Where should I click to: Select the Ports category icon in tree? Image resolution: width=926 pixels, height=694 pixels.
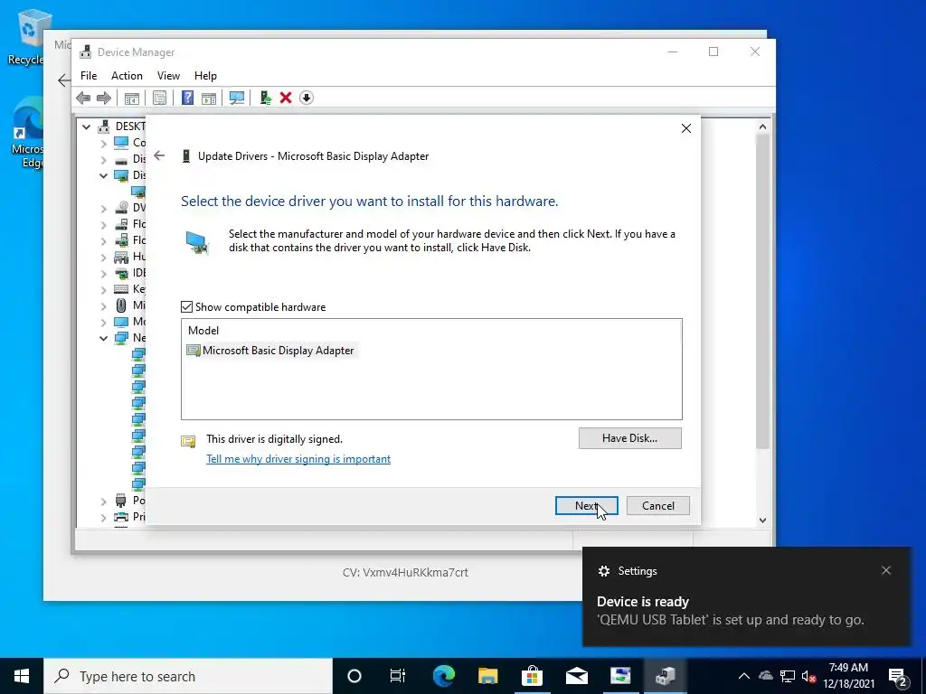tap(121, 501)
